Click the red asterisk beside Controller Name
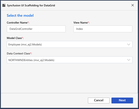 point(28,22)
